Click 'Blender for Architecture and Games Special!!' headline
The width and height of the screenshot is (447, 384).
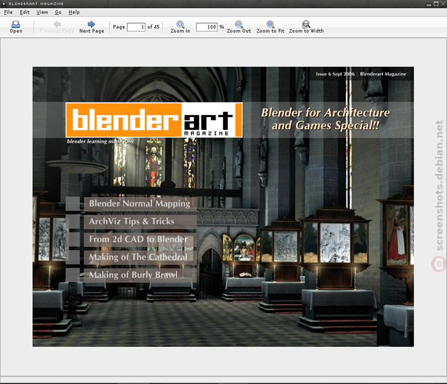tap(325, 119)
